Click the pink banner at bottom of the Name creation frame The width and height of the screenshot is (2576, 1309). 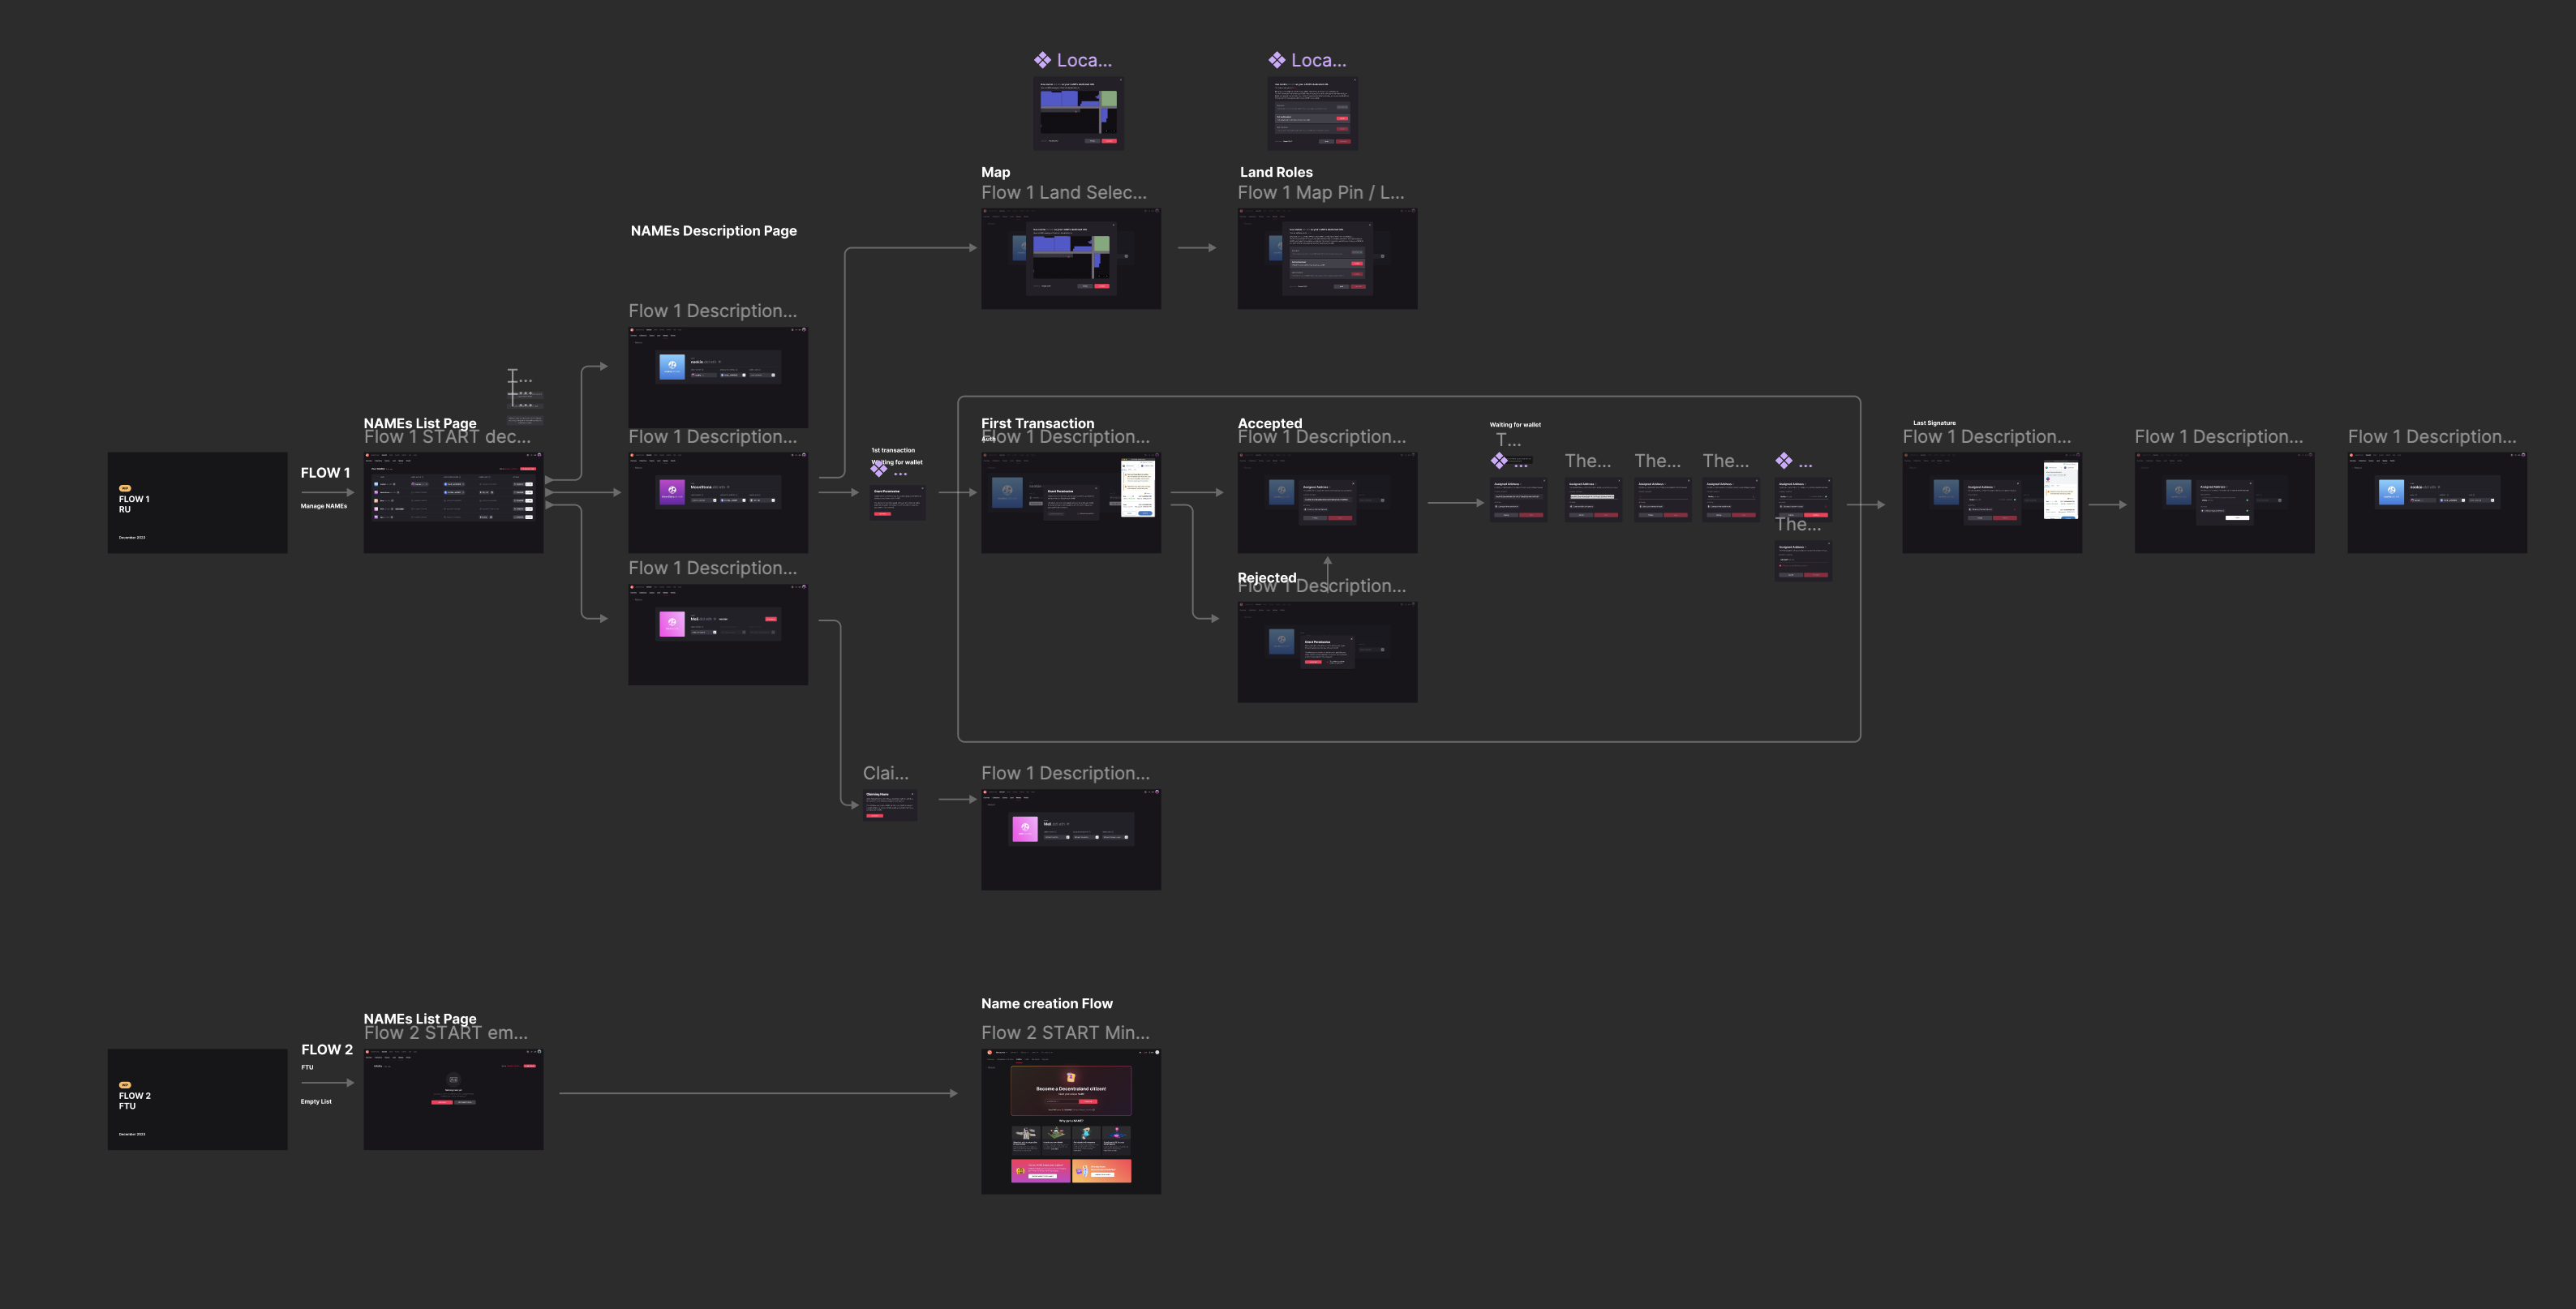coord(1040,1170)
